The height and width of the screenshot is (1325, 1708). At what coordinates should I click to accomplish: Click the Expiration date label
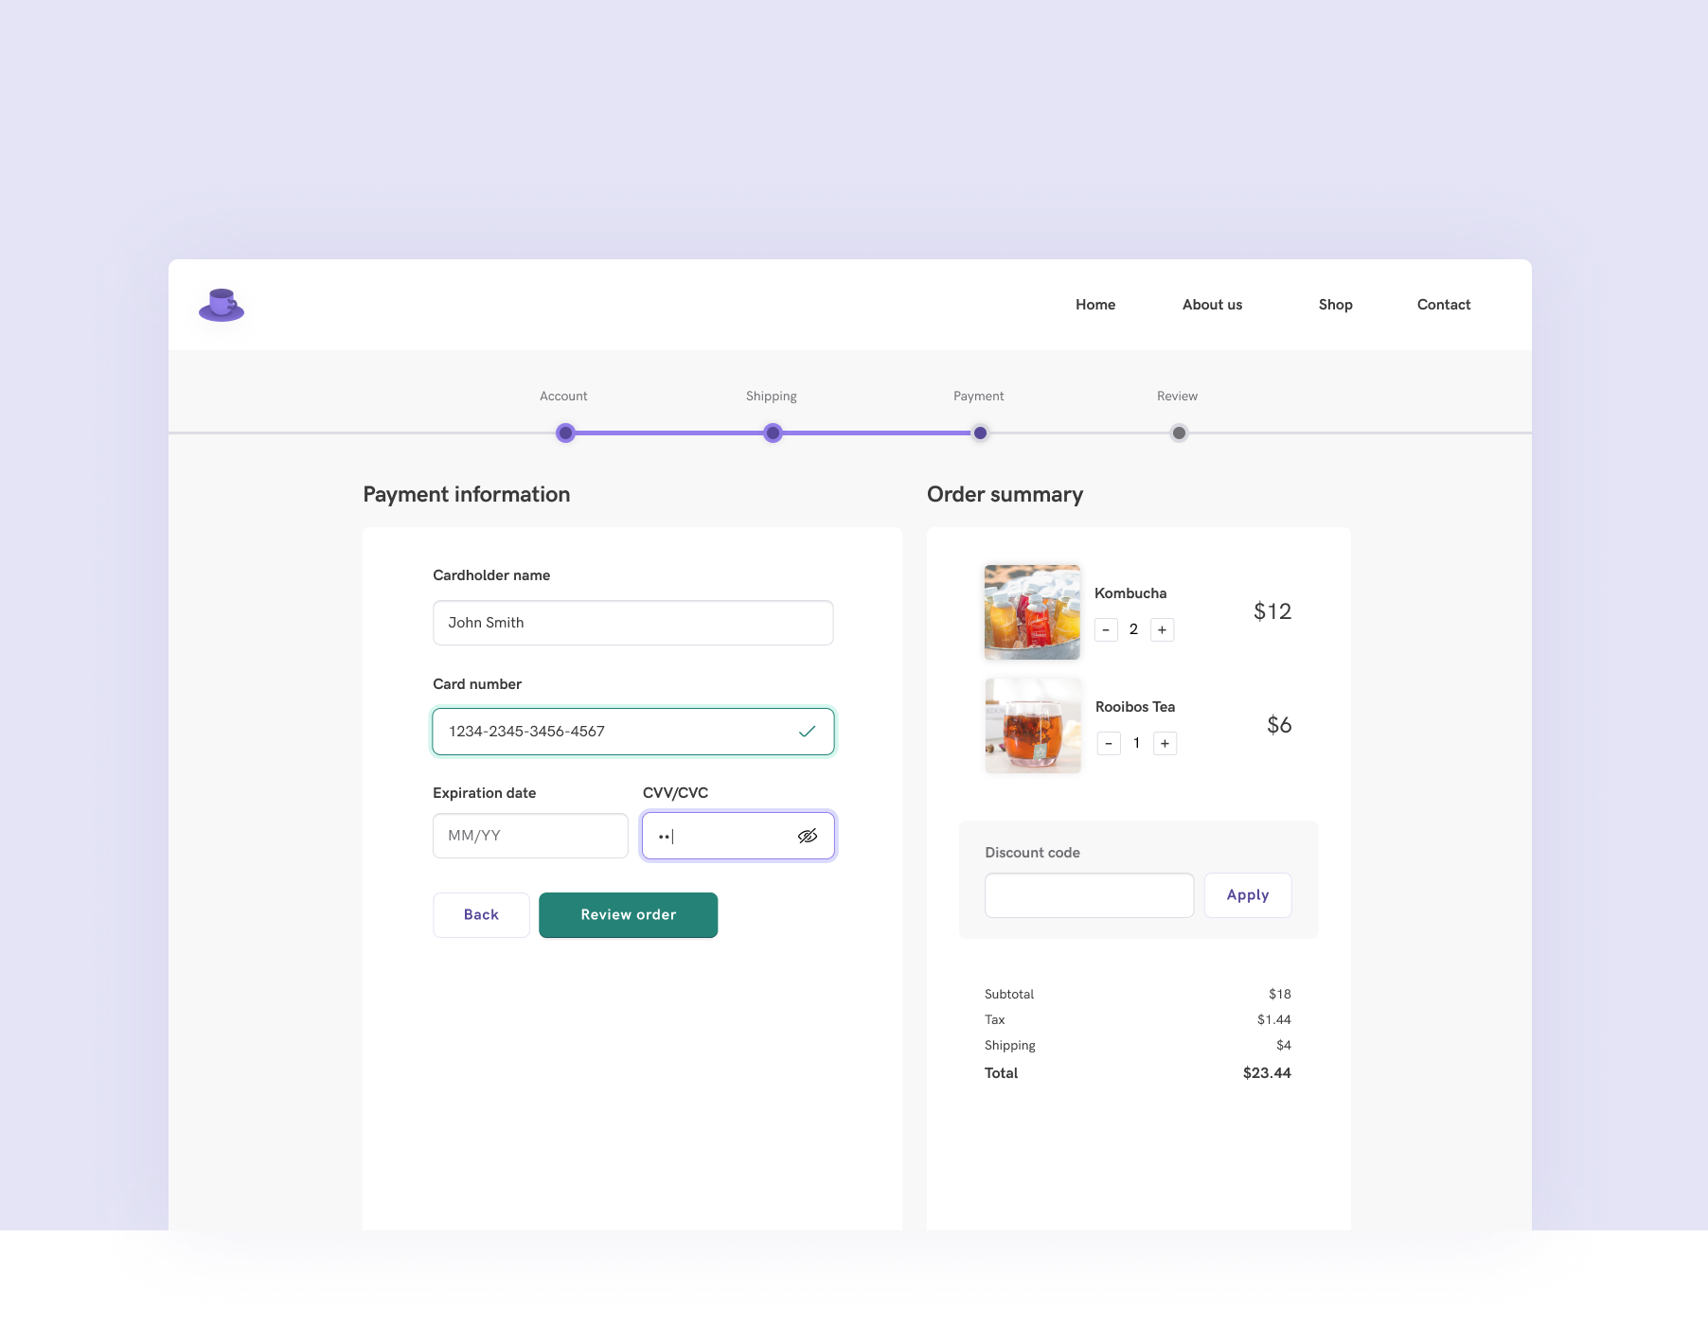[485, 793]
